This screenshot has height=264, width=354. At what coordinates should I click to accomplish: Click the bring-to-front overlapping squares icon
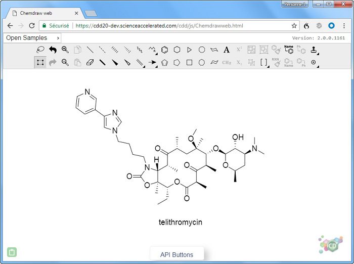coord(264,50)
